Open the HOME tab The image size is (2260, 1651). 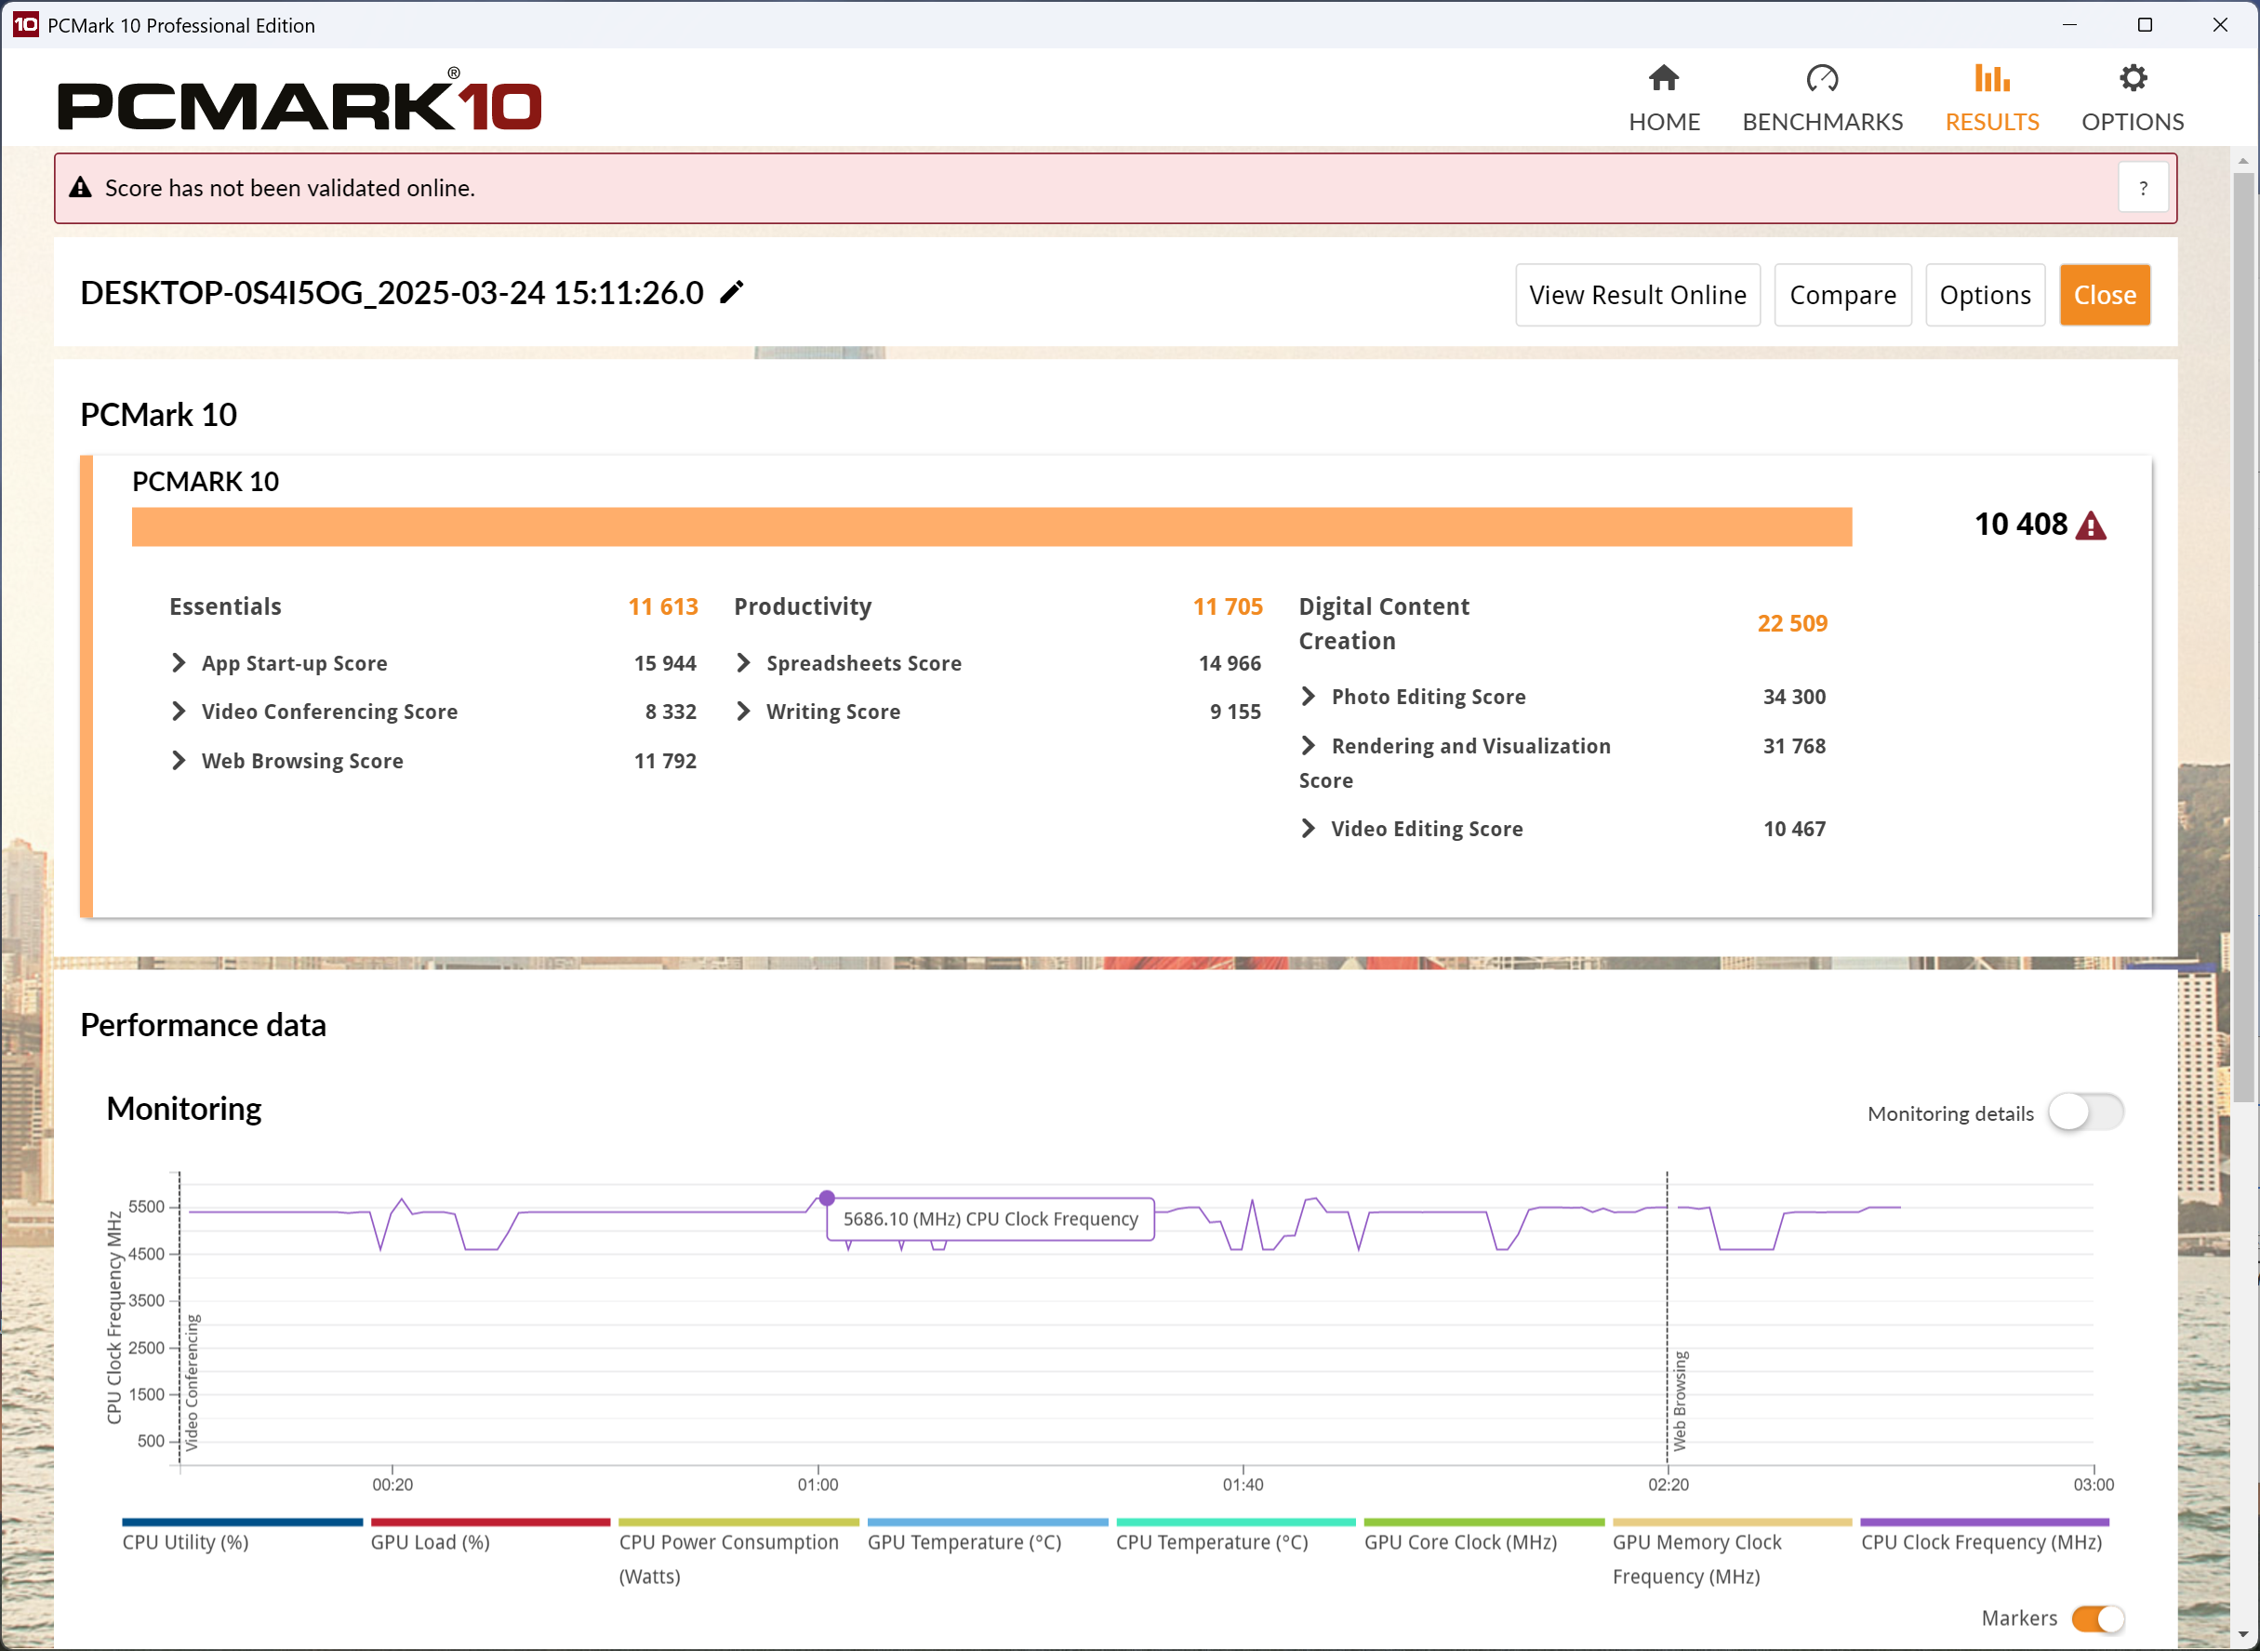pyautogui.click(x=1664, y=98)
